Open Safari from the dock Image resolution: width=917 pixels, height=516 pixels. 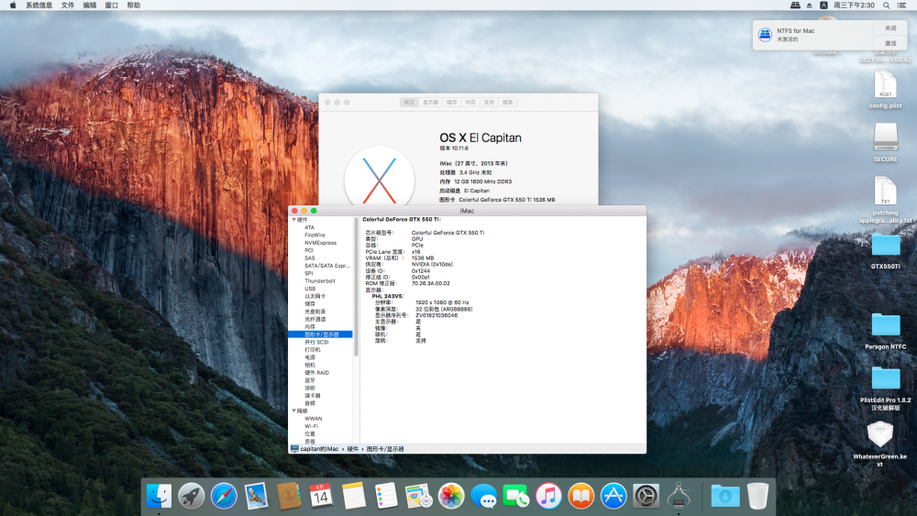[224, 496]
